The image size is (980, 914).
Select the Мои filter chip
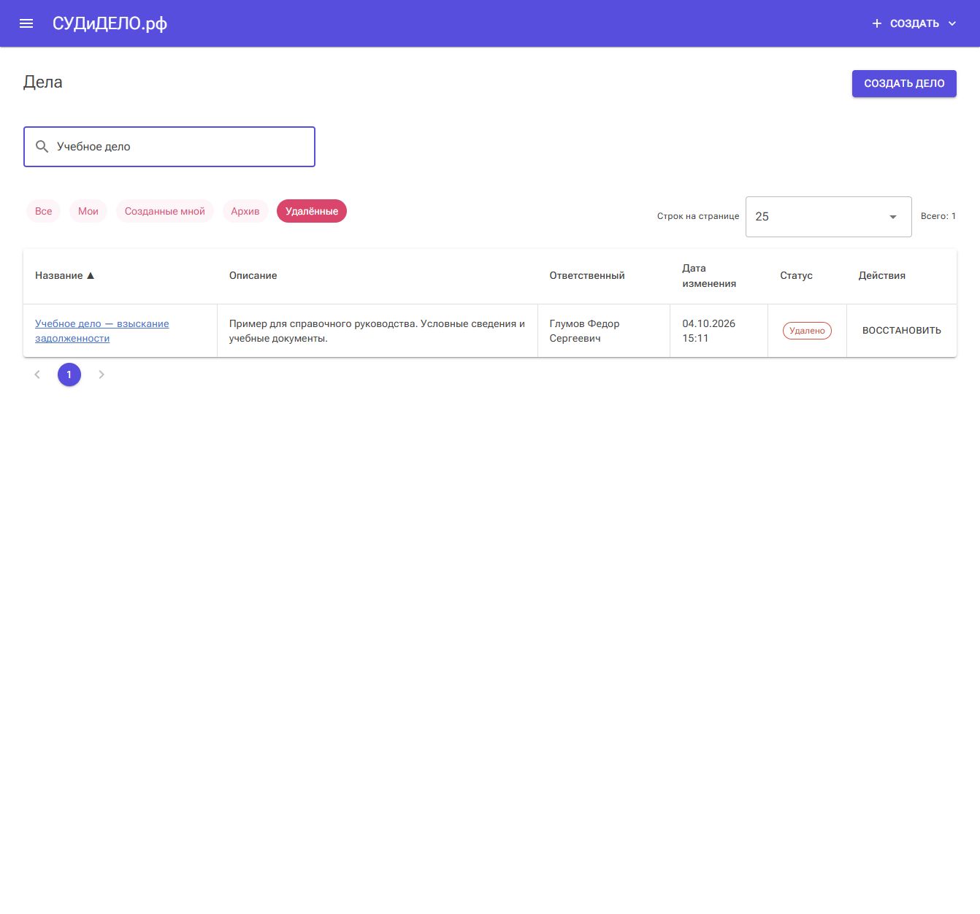(x=88, y=211)
